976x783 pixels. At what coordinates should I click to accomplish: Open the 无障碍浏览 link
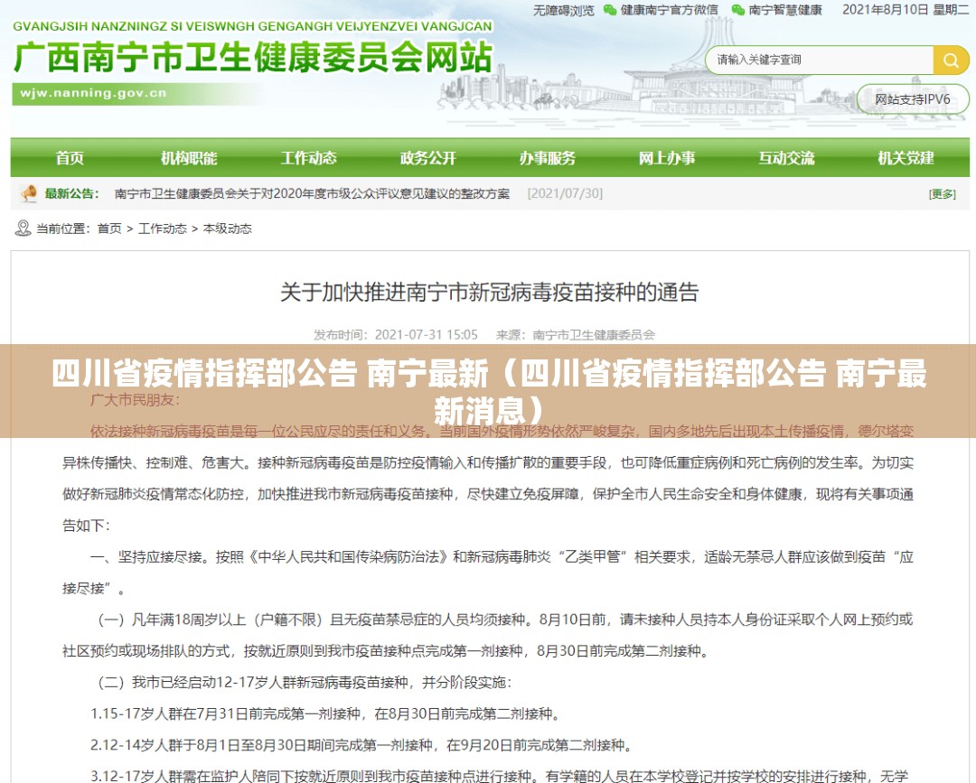click(x=563, y=10)
